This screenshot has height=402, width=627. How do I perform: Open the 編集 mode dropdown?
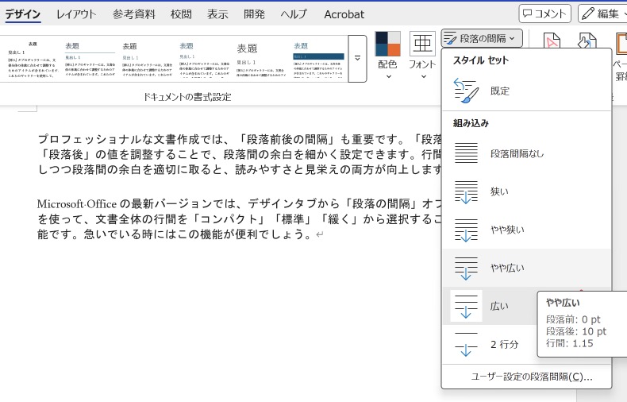(x=602, y=14)
